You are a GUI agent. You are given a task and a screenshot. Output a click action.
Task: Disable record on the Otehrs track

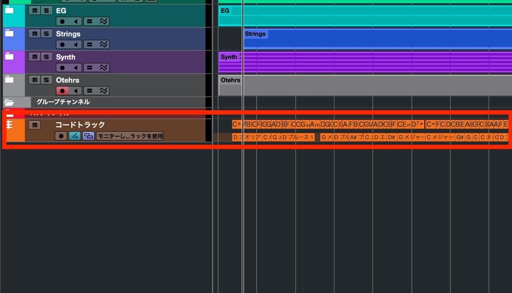click(x=62, y=91)
